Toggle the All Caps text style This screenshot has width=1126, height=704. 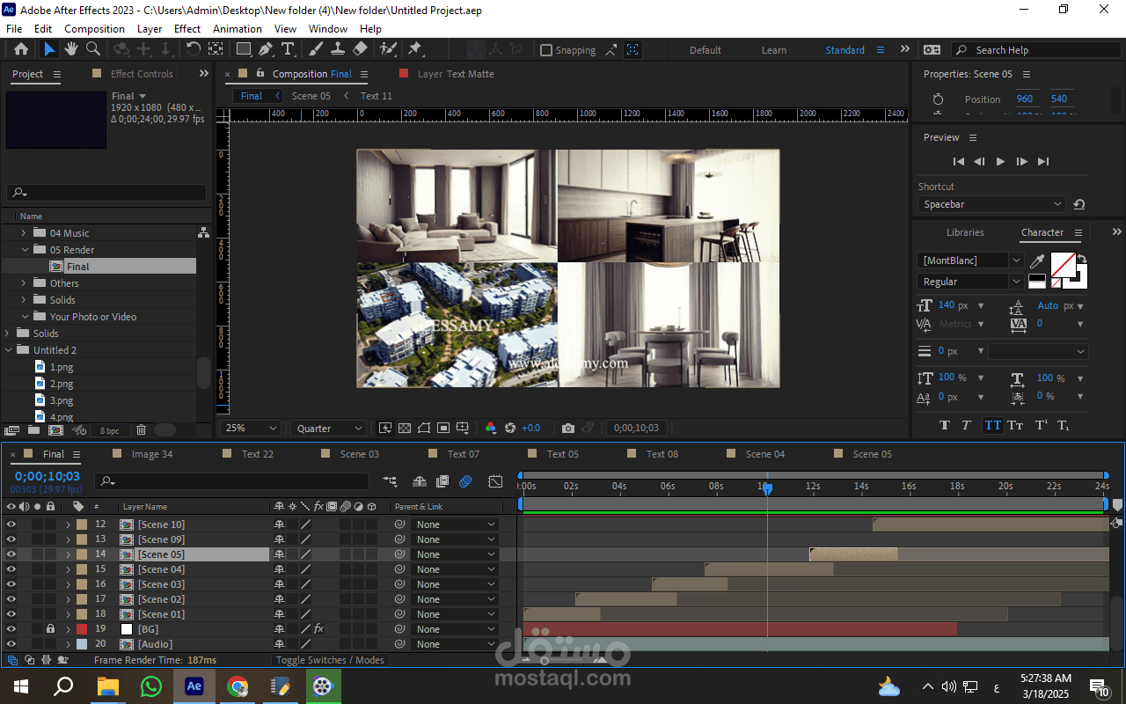coord(992,425)
